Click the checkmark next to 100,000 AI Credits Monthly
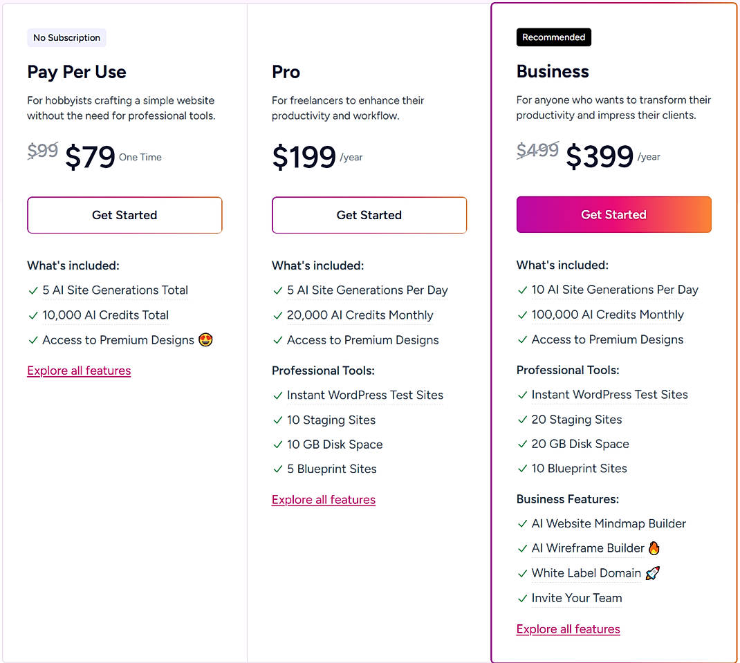The height and width of the screenshot is (663, 740). click(x=522, y=315)
